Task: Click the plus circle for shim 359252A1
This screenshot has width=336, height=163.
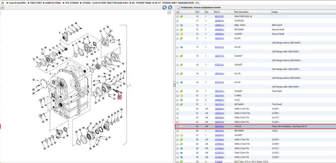Action: pos(177,109)
